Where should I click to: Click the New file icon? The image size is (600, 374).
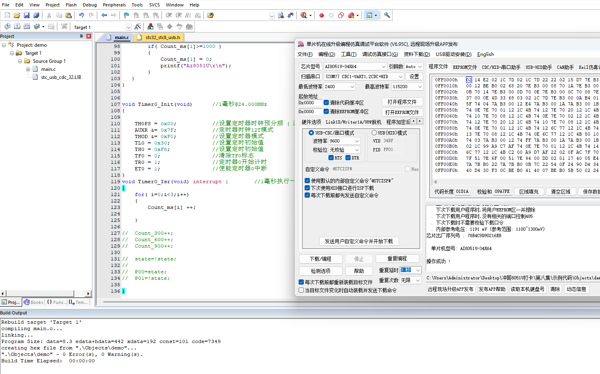(x=7, y=15)
